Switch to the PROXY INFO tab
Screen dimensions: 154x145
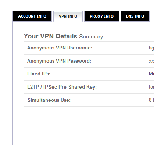pos(101,16)
